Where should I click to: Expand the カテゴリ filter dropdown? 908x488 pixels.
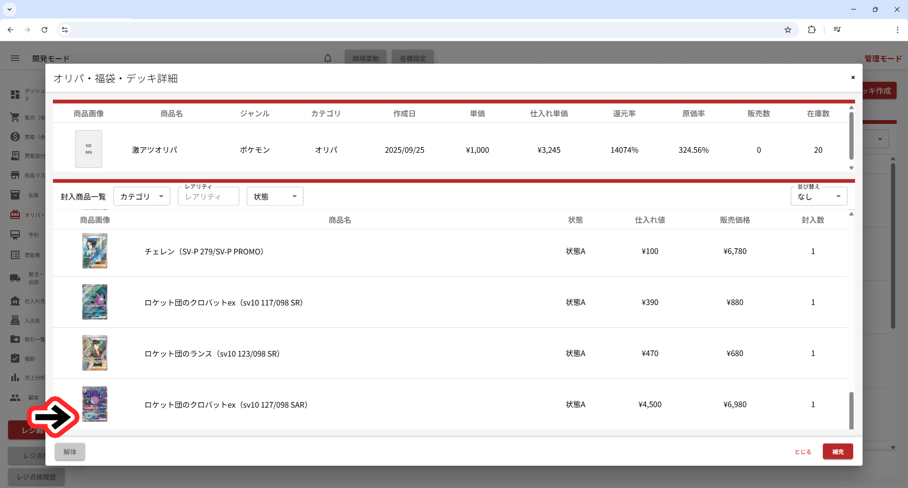(142, 196)
